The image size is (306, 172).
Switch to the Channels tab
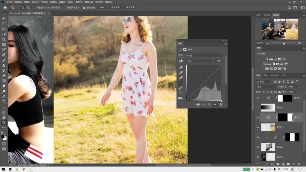(x=265, y=76)
